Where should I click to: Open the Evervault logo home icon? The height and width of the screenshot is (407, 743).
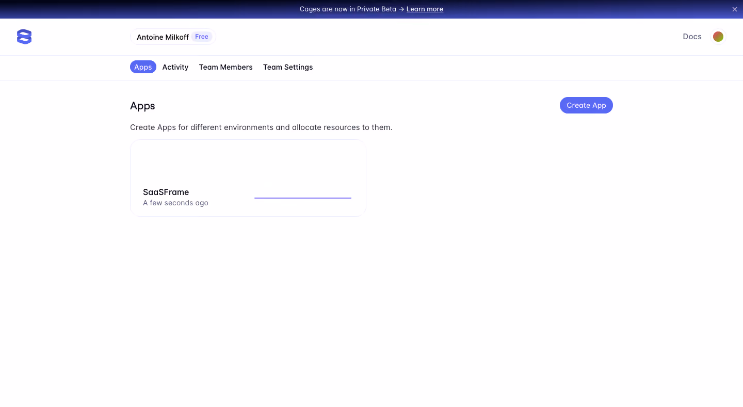point(24,37)
